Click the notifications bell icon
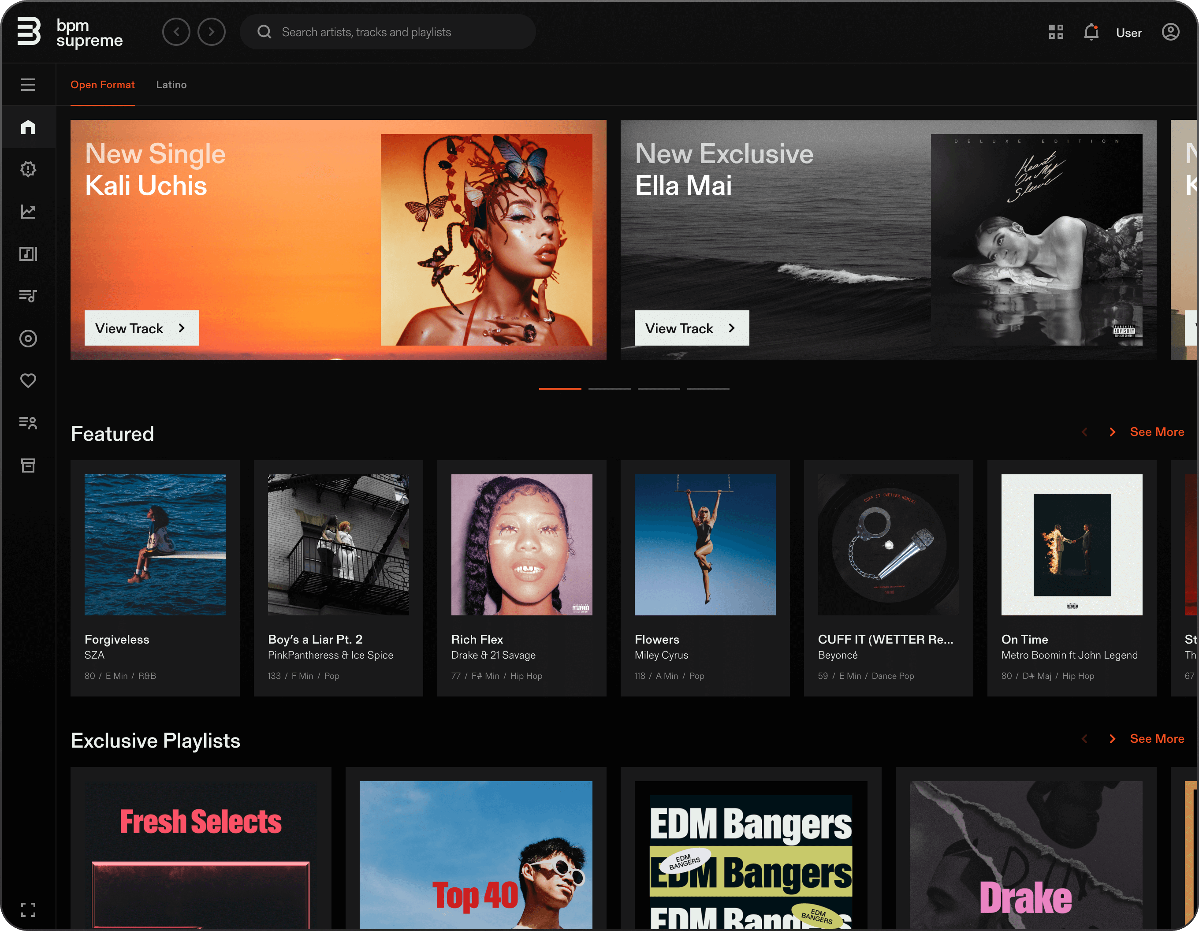 pyautogui.click(x=1091, y=32)
